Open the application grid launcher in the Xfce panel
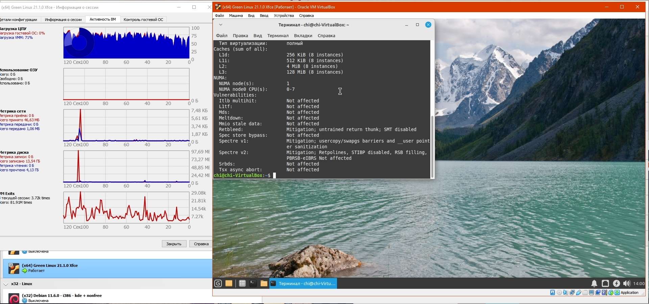This screenshot has width=649, height=304. pos(242,284)
